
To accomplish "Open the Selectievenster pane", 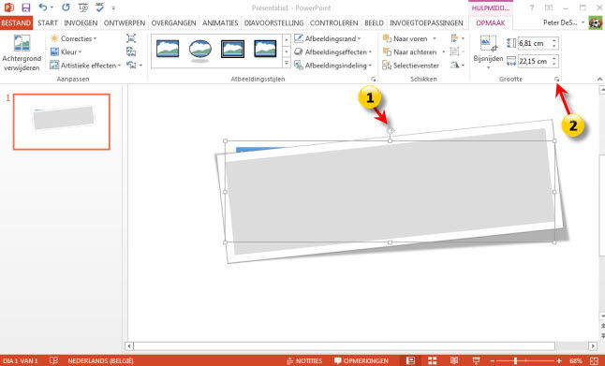I will (x=410, y=66).
